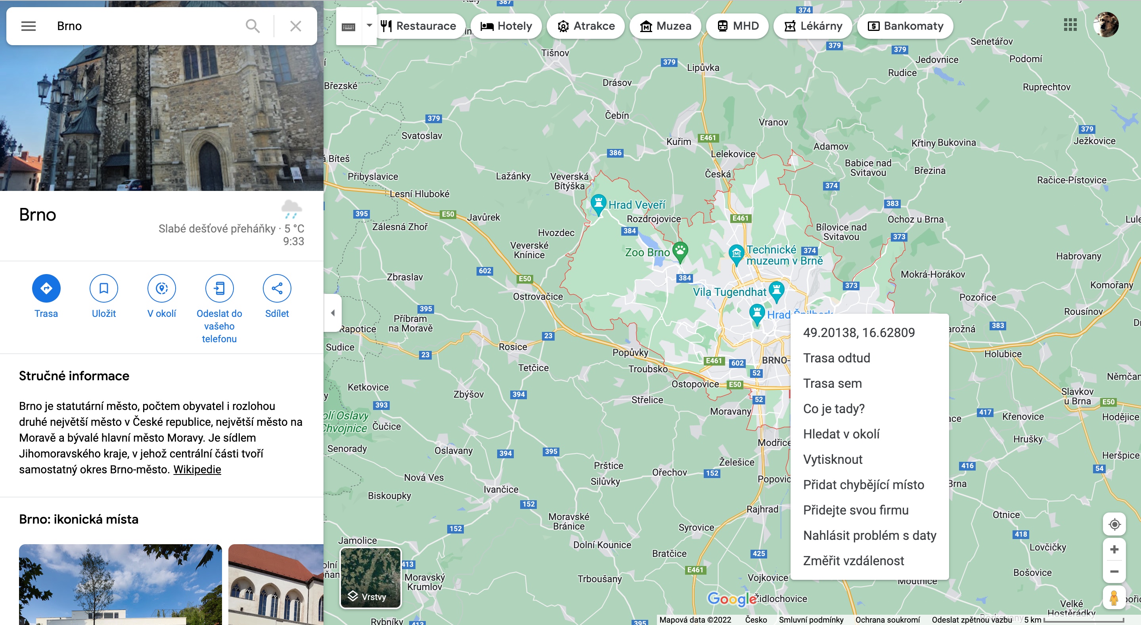Click the Trasa directions icon

pyautogui.click(x=46, y=288)
